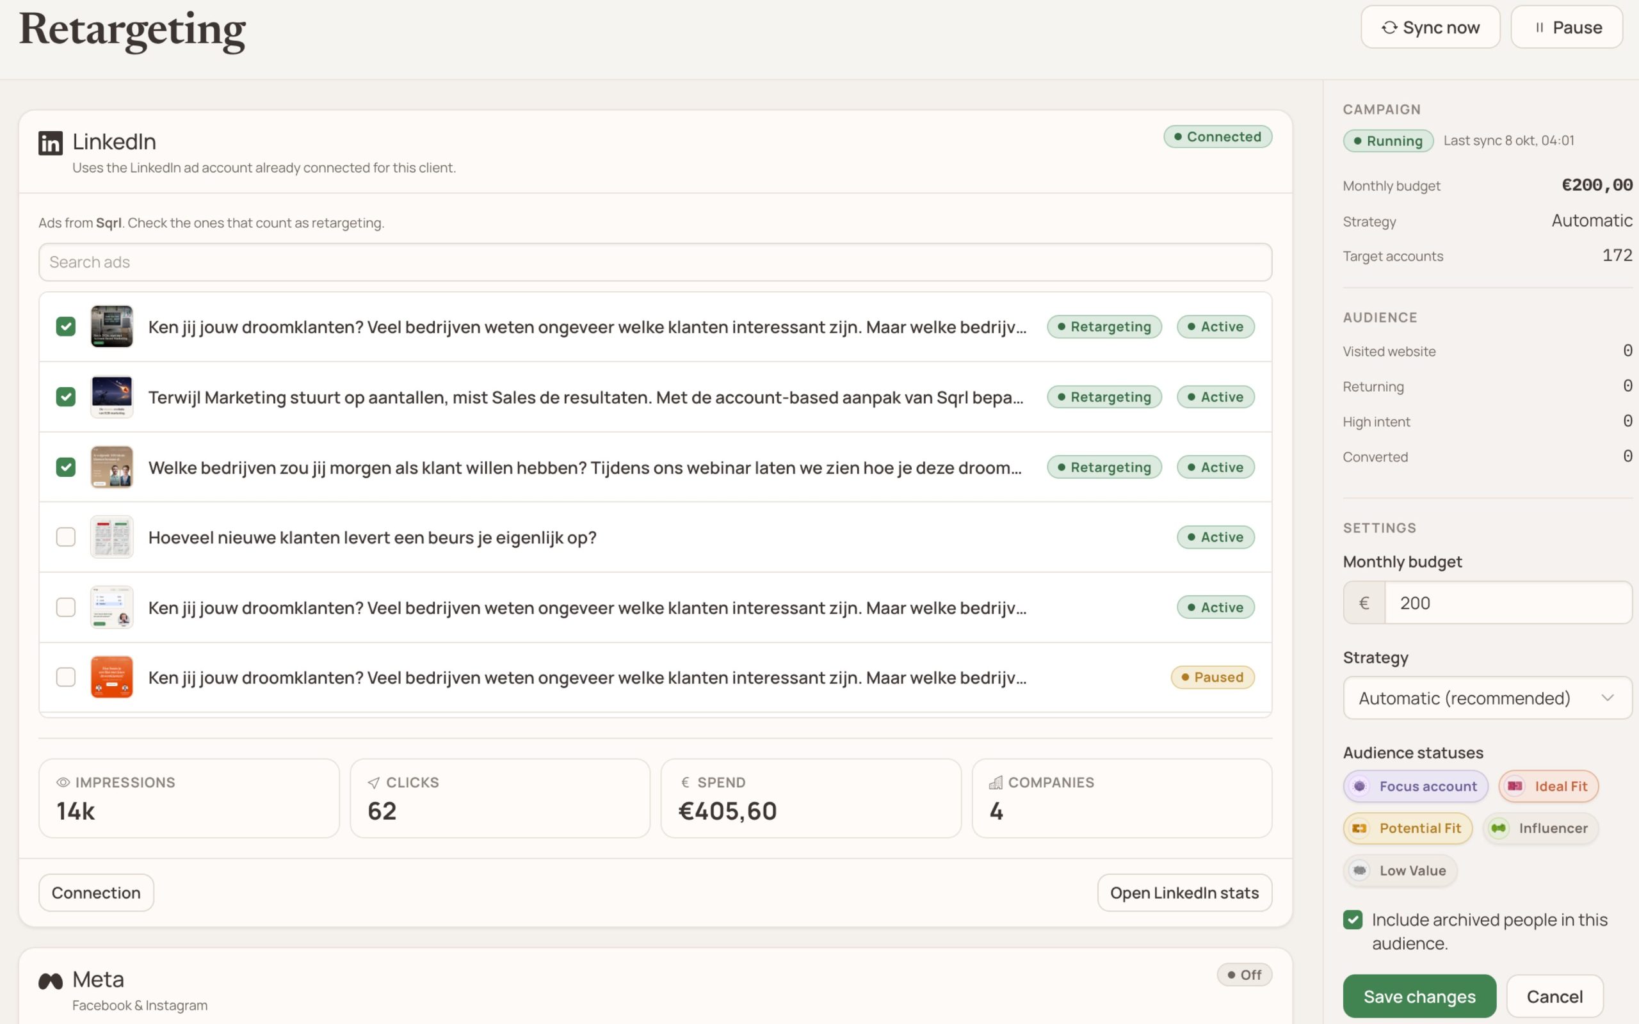Viewport: 1639px width, 1024px height.
Task: Click the Meta 'Off' status badge
Action: point(1244,975)
